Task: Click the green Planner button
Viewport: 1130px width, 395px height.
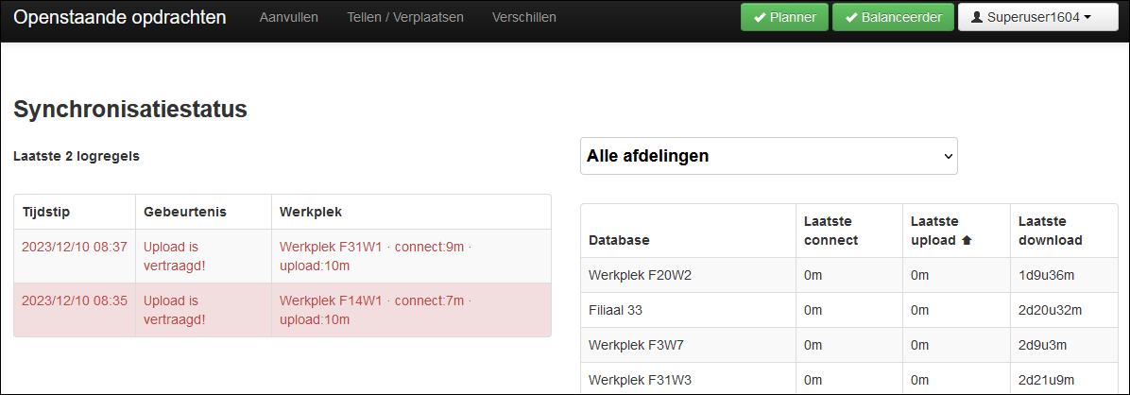Action: click(785, 17)
